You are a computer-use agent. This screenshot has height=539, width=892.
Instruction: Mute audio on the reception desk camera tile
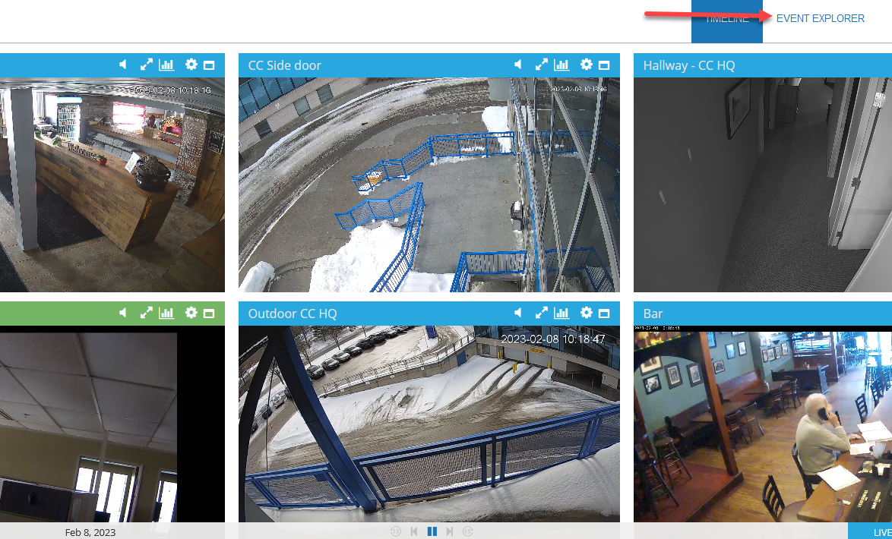(x=123, y=65)
